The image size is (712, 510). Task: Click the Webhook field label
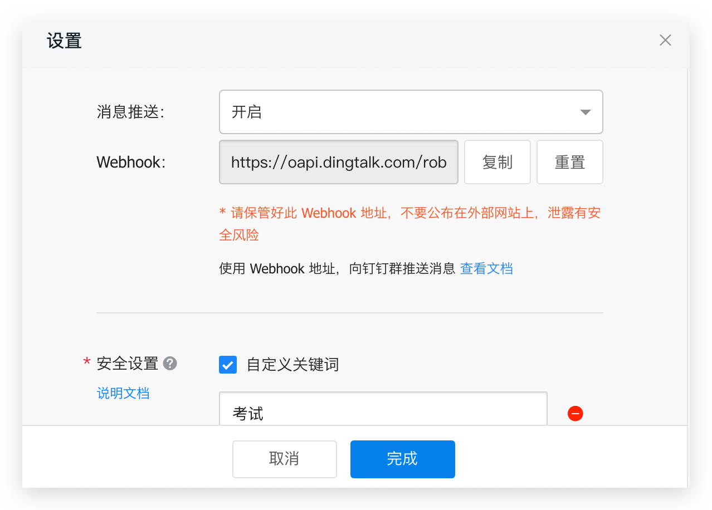click(131, 162)
